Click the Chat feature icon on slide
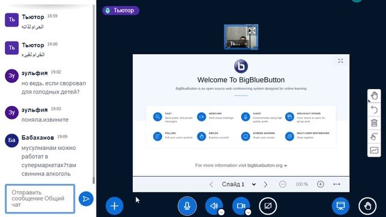Viewport: 386px width, 217px height. 157,117
